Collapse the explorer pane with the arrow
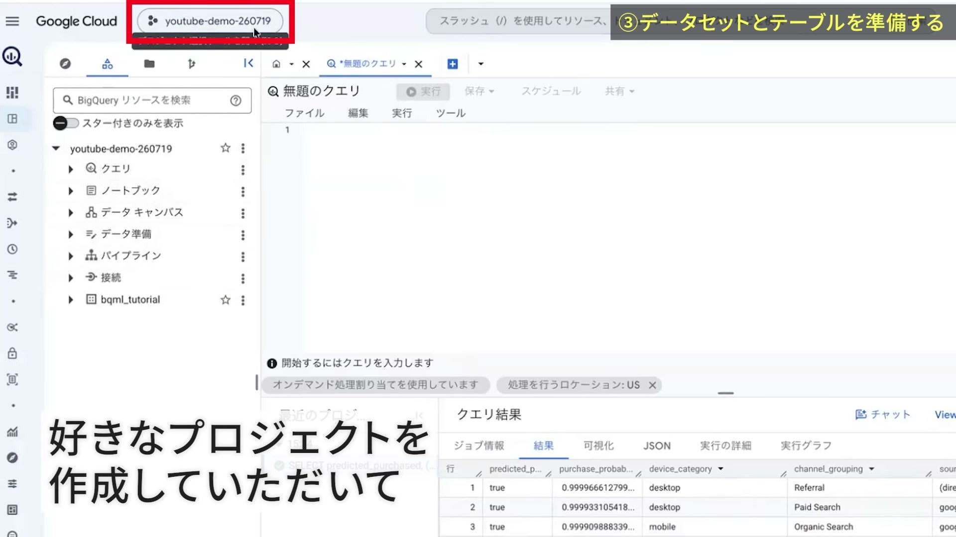The height and width of the screenshot is (537, 956). (x=248, y=63)
